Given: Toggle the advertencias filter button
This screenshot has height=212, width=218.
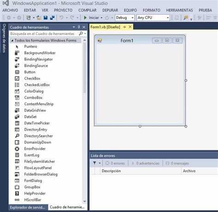Looking at the screenshot, I should pyautogui.click(x=145, y=163).
